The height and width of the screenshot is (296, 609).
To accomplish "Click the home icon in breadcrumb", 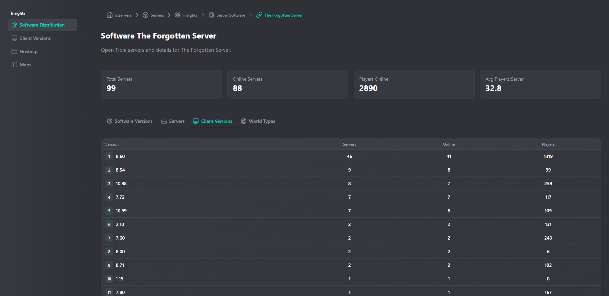I will click(110, 15).
